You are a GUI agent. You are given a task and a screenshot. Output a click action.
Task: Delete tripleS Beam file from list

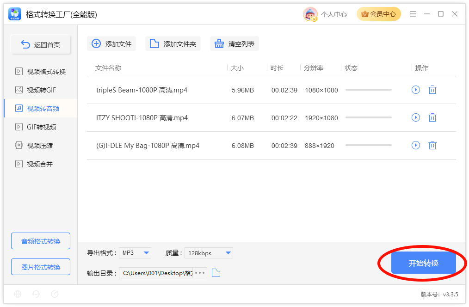pyautogui.click(x=432, y=90)
